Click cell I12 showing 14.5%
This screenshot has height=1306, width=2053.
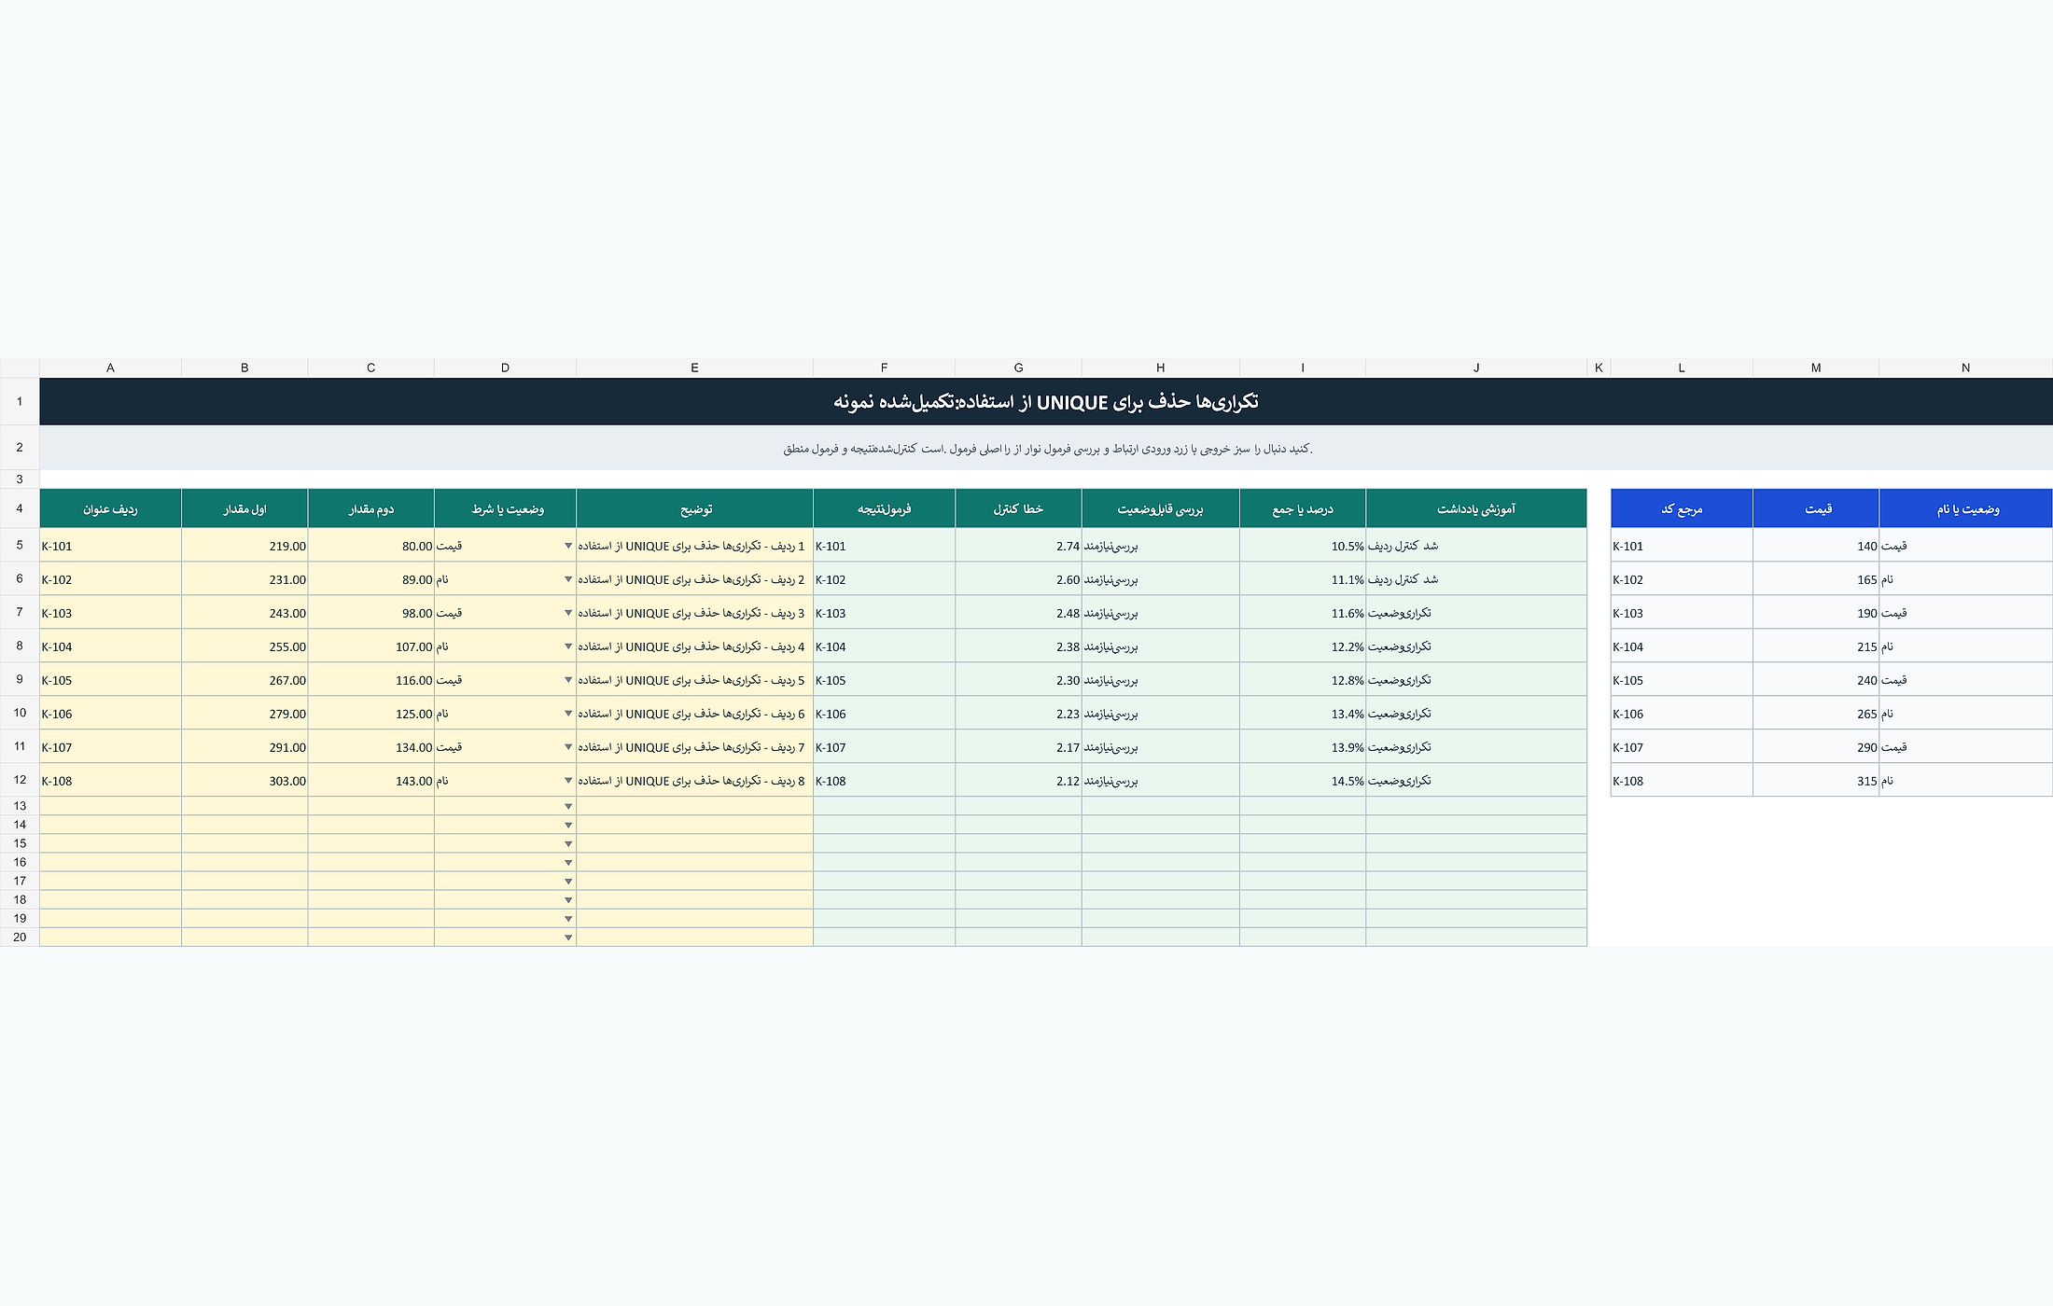pos(1303,781)
